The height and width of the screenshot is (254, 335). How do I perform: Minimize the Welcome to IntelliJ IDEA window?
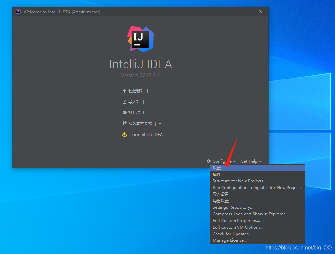(245, 12)
